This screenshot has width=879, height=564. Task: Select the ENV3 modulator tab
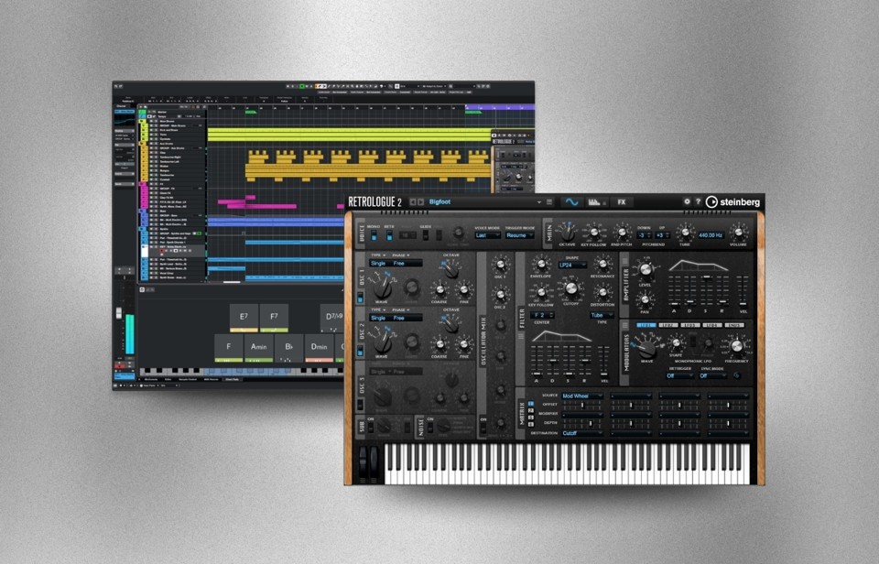point(733,325)
